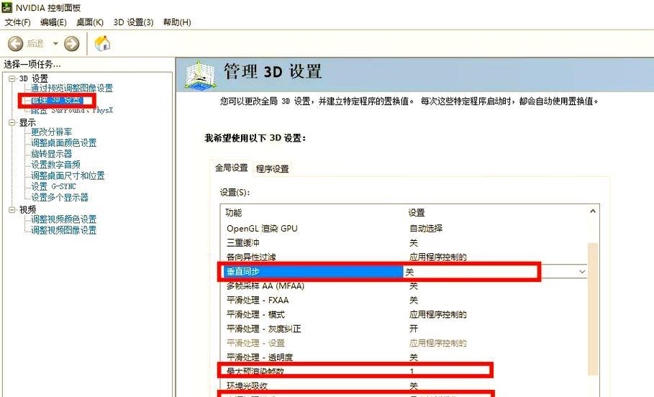Open the 桌面(K) menu
This screenshot has width=654, height=397.
click(90, 22)
